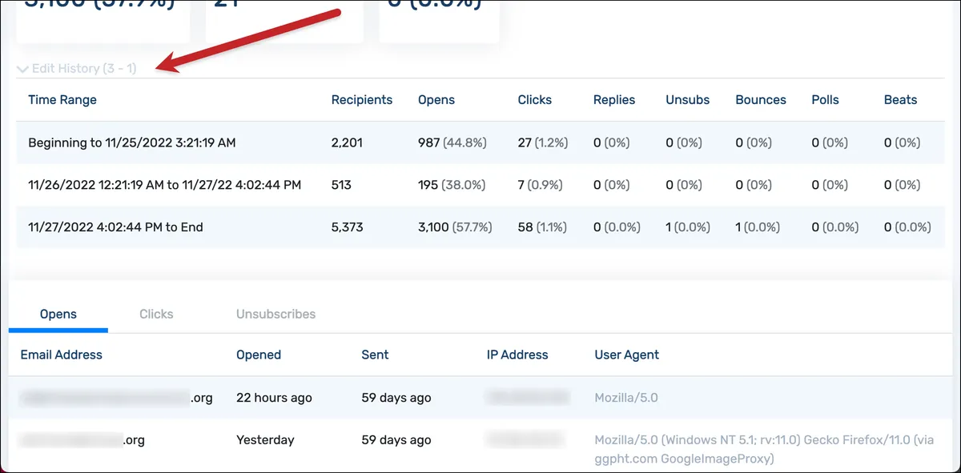Click the 1 (0.0%) unsubs value

point(688,227)
